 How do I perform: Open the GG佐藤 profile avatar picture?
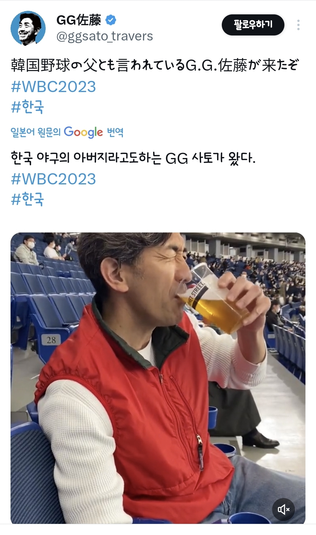[x=28, y=28]
